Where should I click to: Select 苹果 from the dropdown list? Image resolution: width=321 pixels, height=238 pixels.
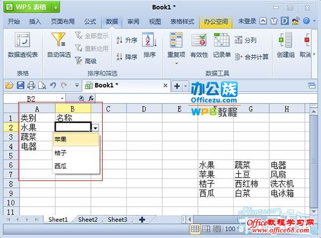pos(76,139)
